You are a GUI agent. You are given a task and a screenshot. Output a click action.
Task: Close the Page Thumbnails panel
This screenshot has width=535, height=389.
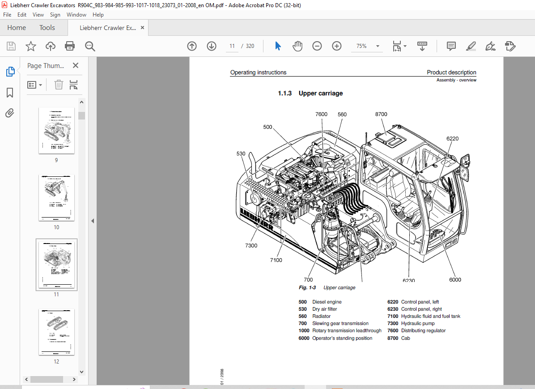tap(76, 65)
